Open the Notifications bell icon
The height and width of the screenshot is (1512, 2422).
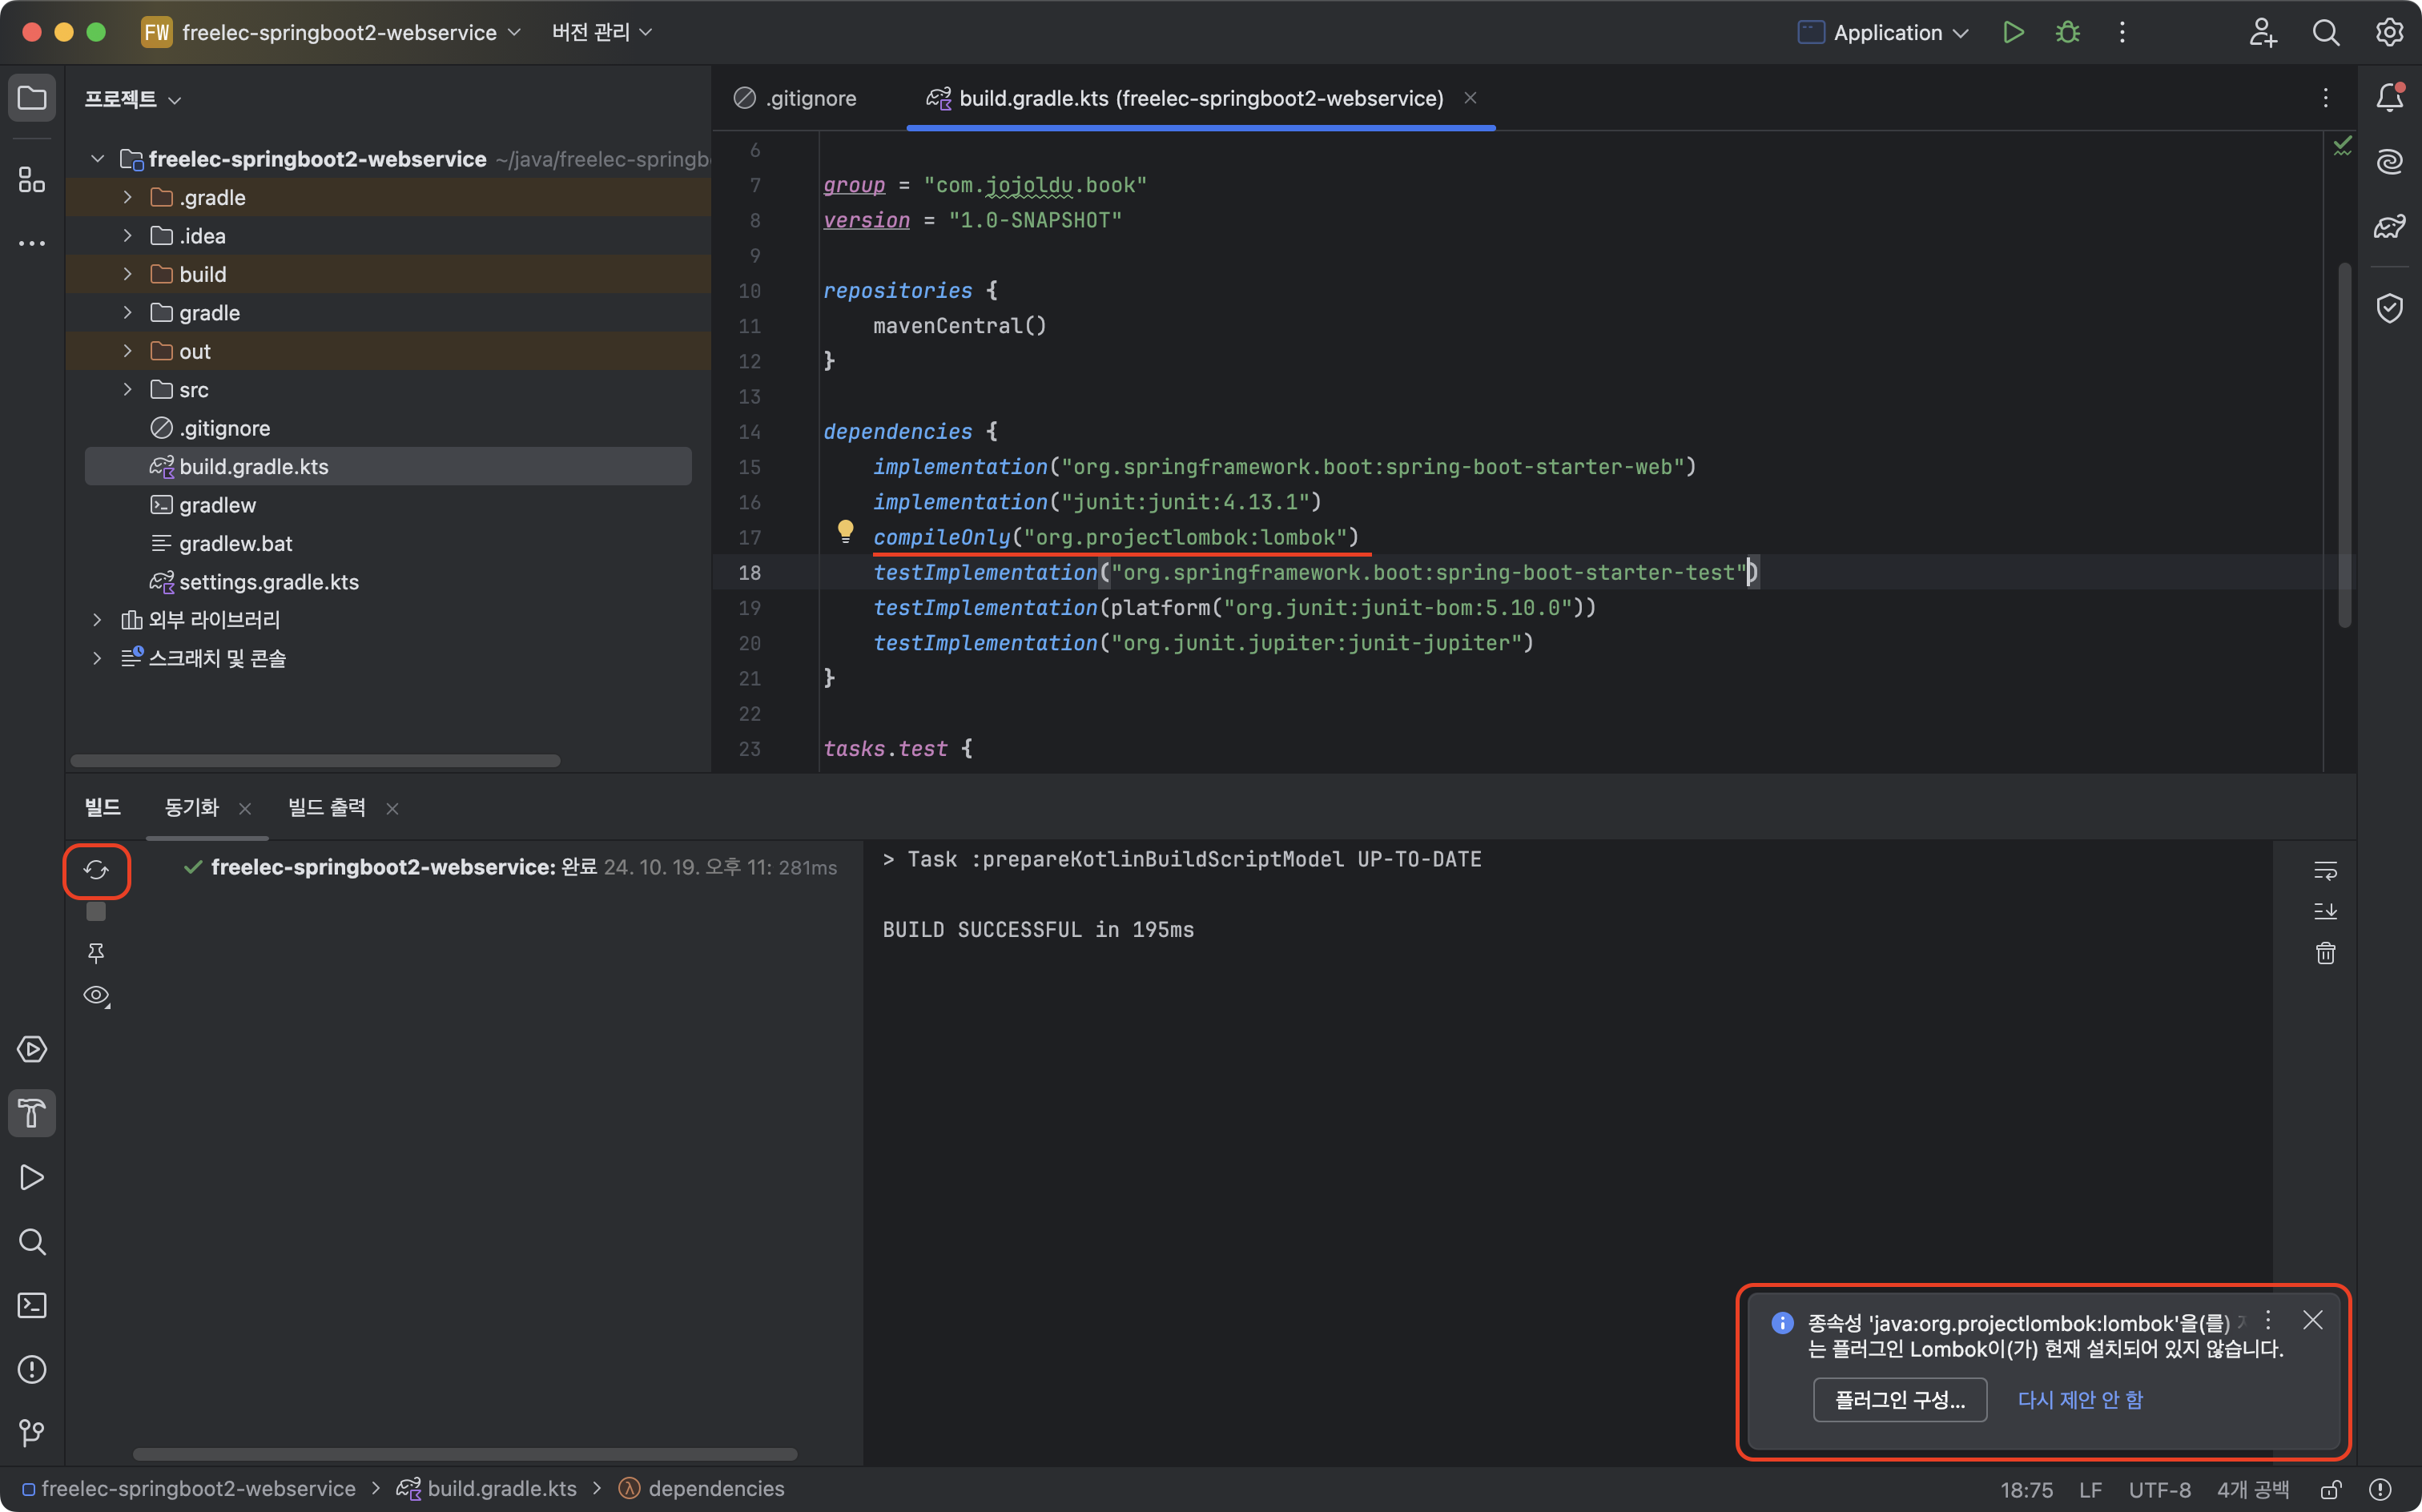pyautogui.click(x=2389, y=97)
